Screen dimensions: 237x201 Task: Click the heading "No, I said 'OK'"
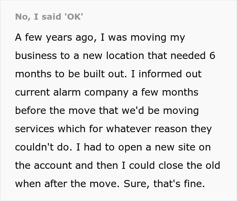(x=49, y=17)
